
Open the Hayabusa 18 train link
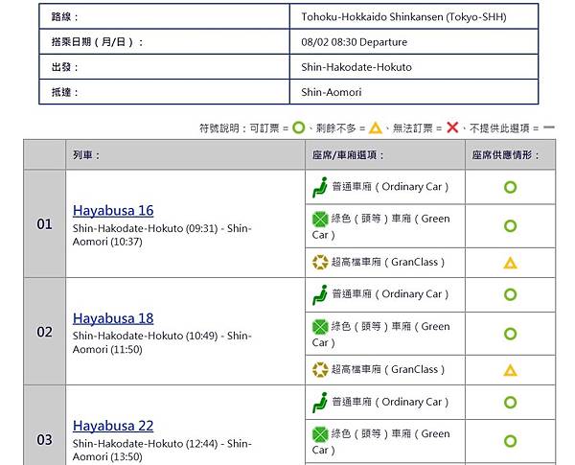click(x=113, y=318)
